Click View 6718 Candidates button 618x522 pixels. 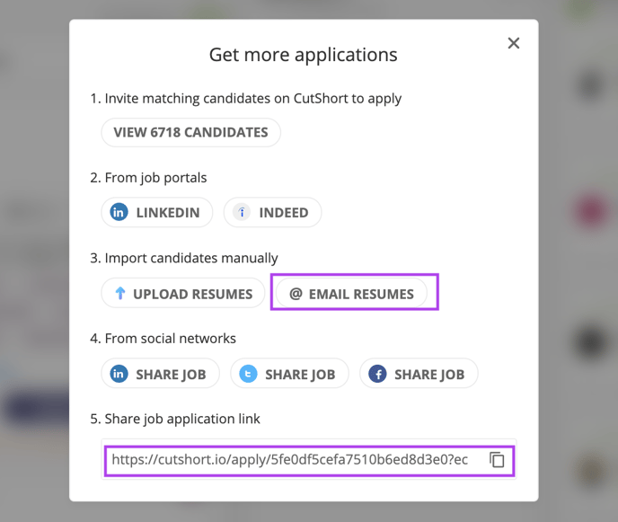tap(190, 132)
